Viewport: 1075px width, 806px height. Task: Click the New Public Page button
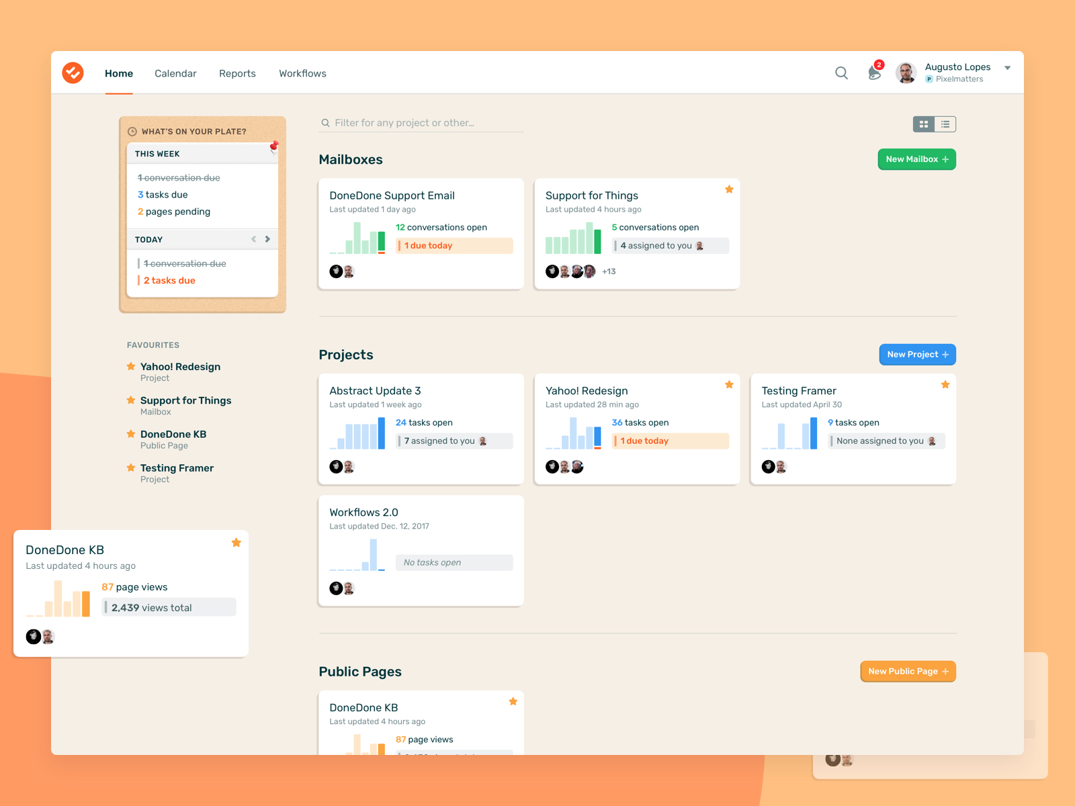point(908,671)
